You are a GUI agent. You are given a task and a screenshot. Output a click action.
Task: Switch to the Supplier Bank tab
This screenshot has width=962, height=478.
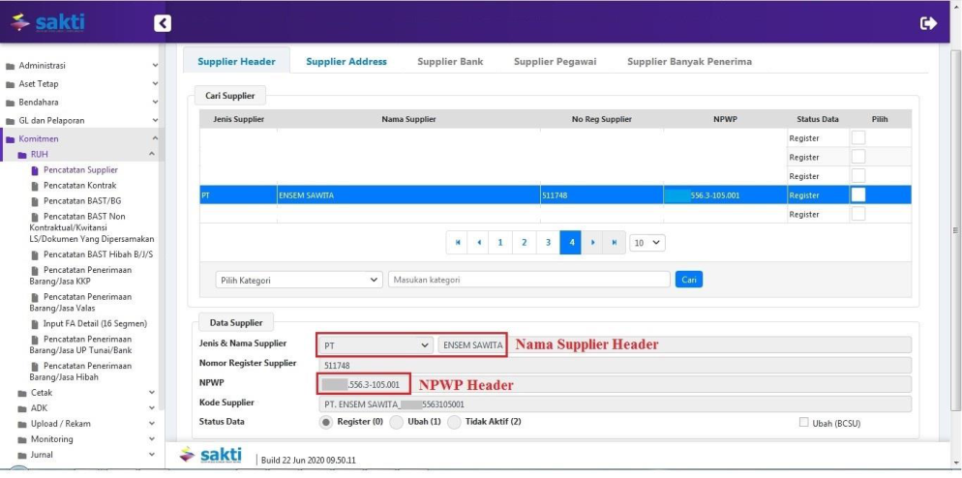click(x=450, y=61)
